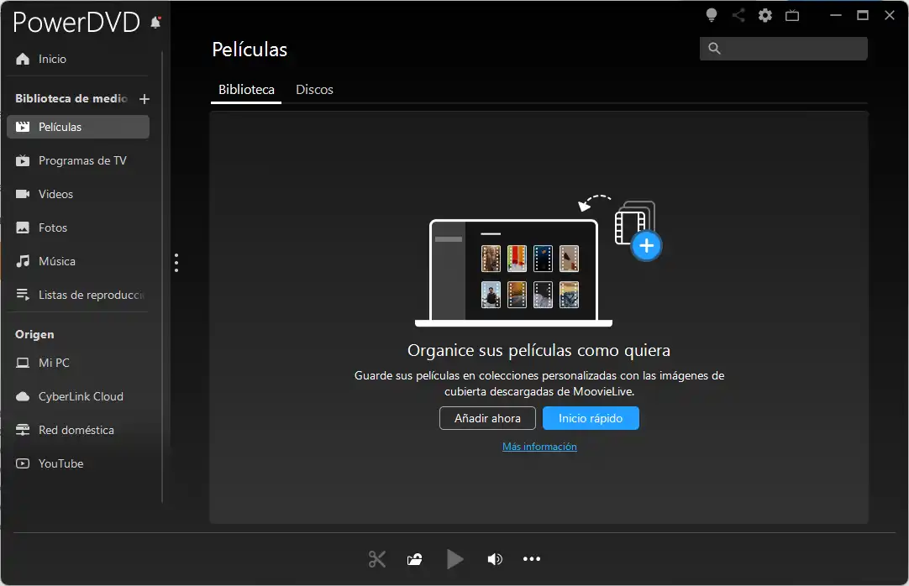The width and height of the screenshot is (909, 586).
Task: Maximize the PowerDVD window
Action: point(863,16)
